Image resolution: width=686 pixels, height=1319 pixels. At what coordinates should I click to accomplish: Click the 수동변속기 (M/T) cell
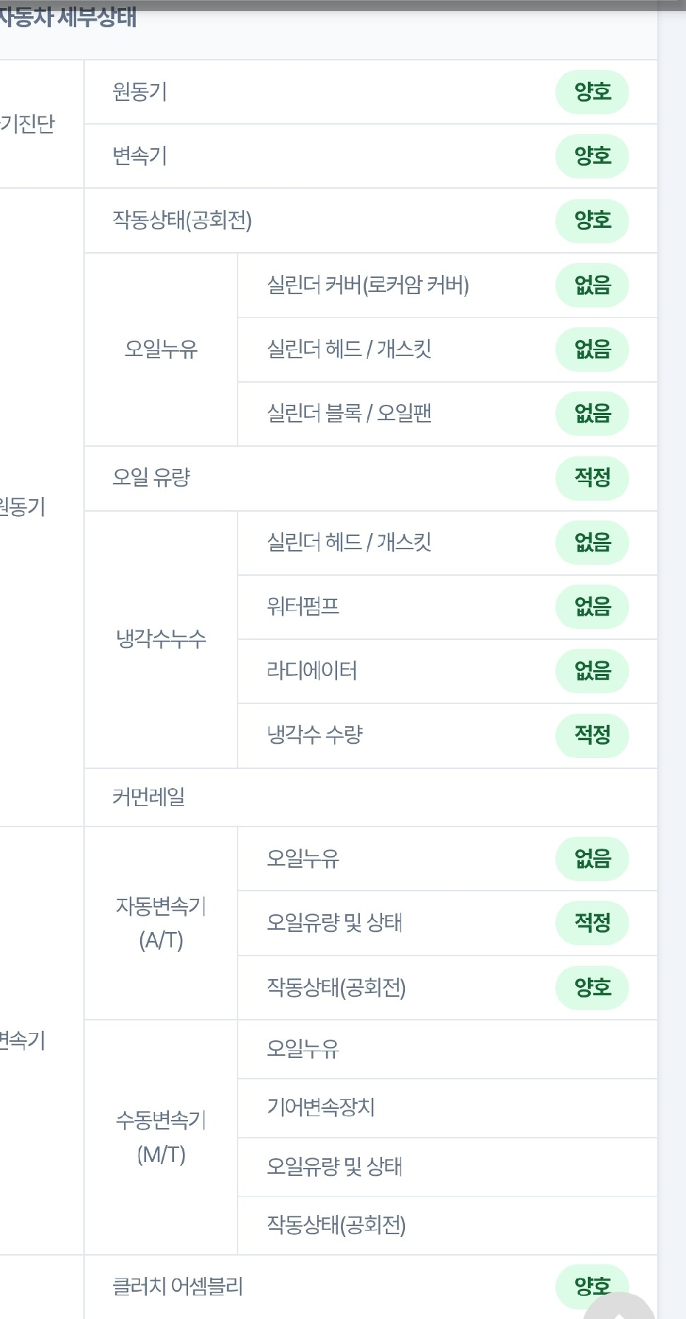[x=161, y=1138]
